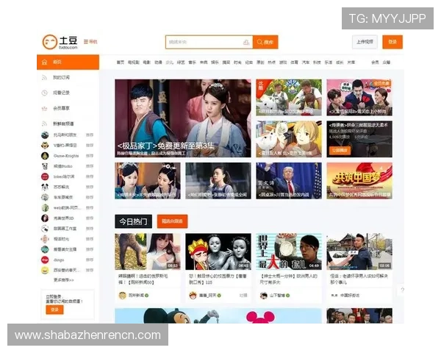Image resolution: width=441 pixels, height=353 pixels.
Task: Click the Game-Knights channel avatar
Action: coord(46,156)
